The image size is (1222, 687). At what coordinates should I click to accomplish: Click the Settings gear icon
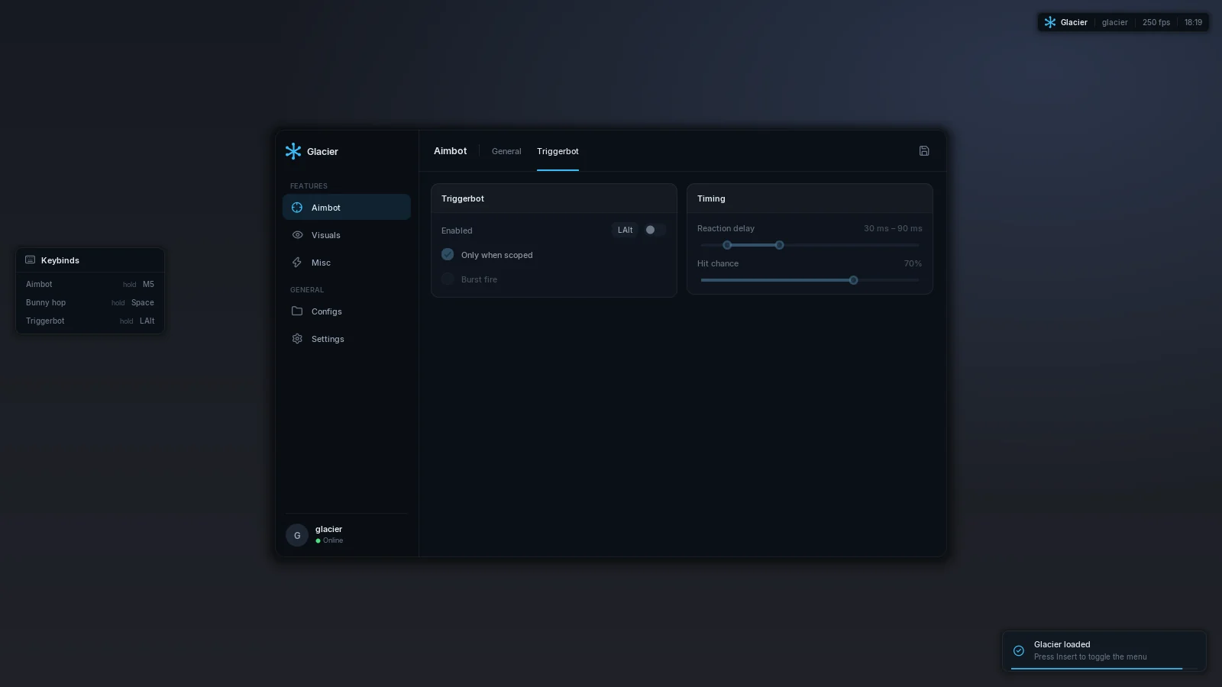click(x=297, y=339)
